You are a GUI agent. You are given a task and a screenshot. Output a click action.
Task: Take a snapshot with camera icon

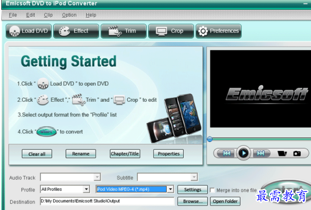[297, 153]
